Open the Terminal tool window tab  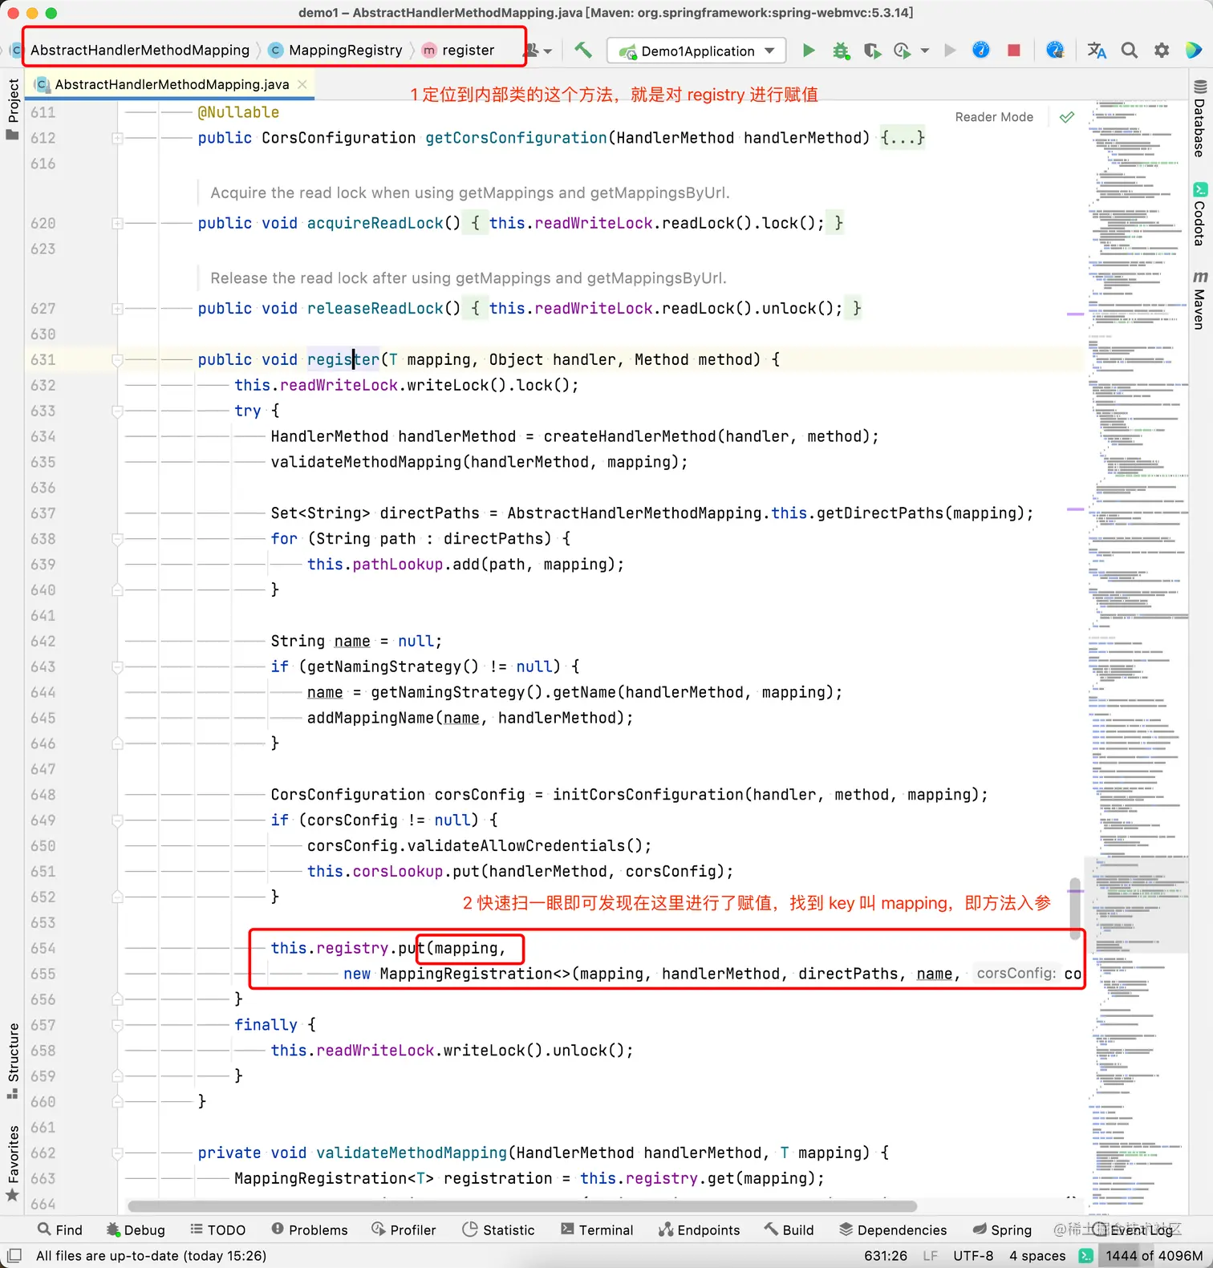click(x=597, y=1230)
